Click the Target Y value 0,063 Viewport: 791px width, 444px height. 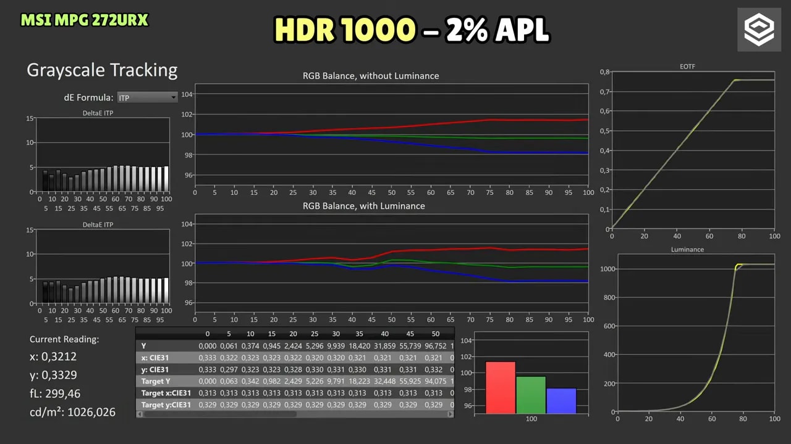[x=229, y=381]
